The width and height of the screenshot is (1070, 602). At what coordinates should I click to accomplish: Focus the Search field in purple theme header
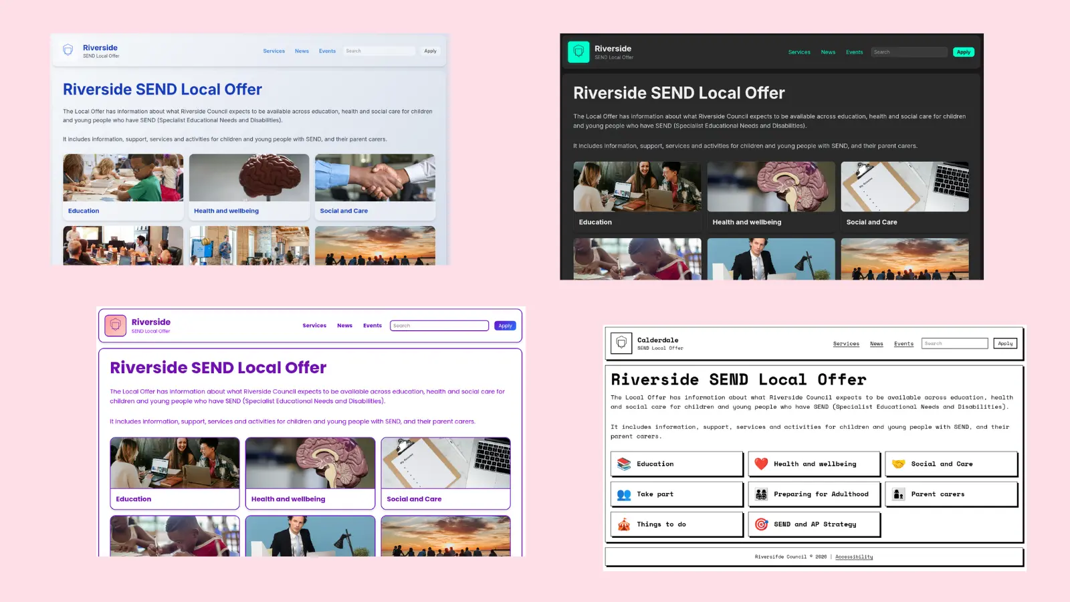coord(439,326)
